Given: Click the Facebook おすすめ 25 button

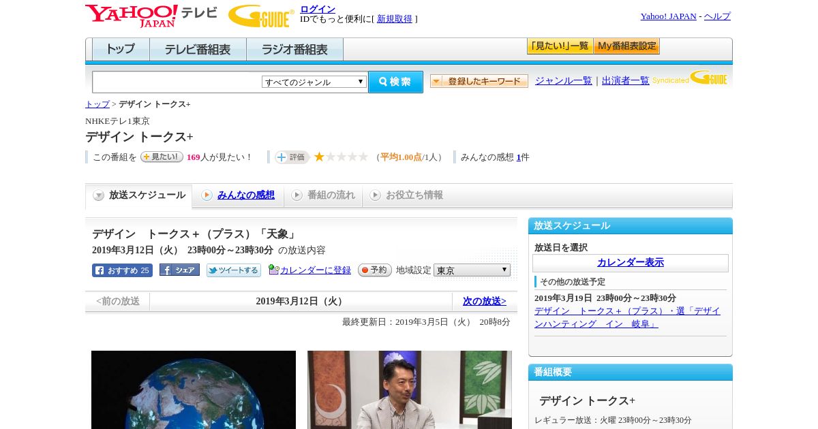Looking at the screenshot, I should [122, 270].
